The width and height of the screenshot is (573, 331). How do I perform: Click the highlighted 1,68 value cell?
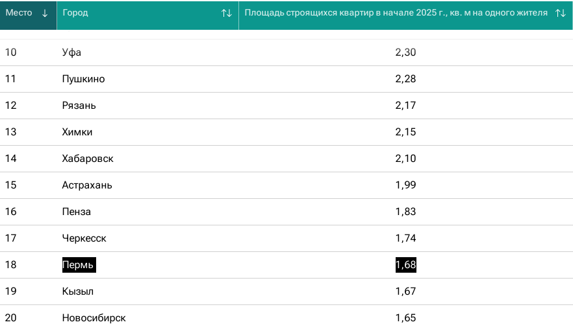[405, 265]
